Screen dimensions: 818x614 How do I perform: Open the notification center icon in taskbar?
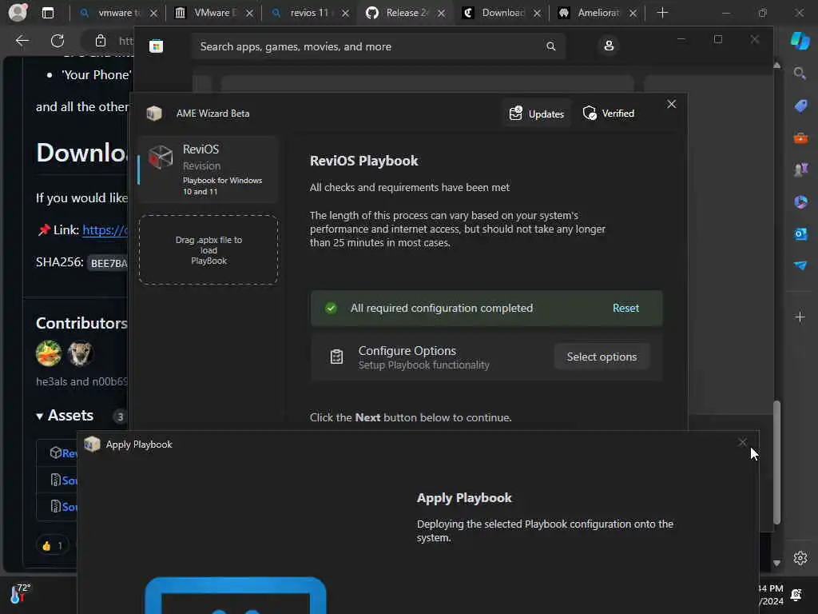tap(796, 595)
